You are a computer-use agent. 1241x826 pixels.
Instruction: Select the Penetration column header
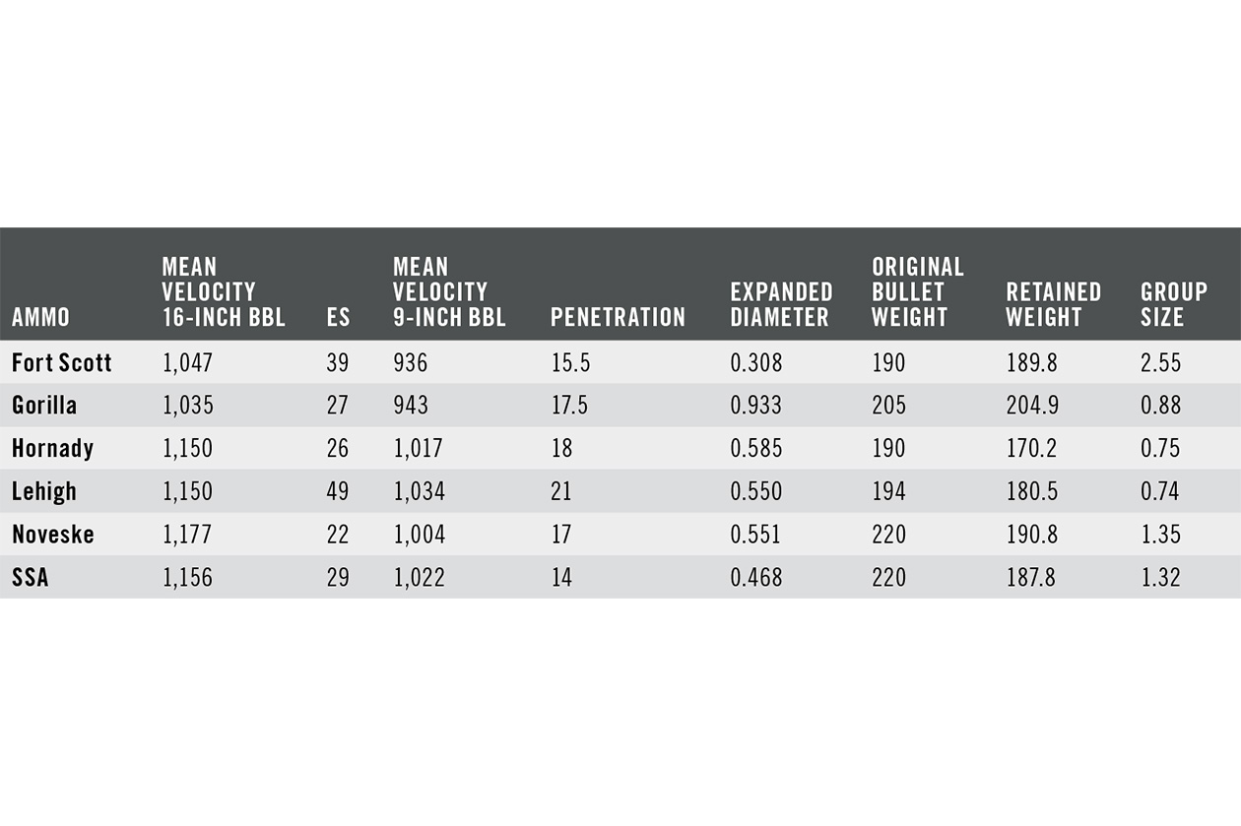click(618, 317)
